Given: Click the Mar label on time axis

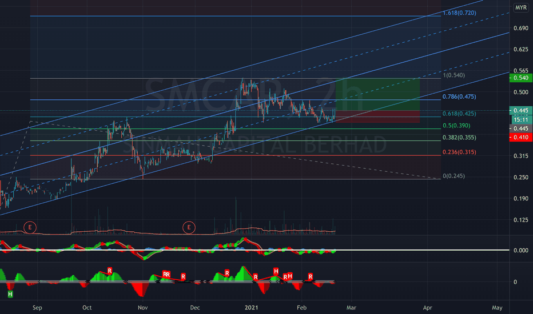Looking at the screenshot, I should (x=351, y=308).
